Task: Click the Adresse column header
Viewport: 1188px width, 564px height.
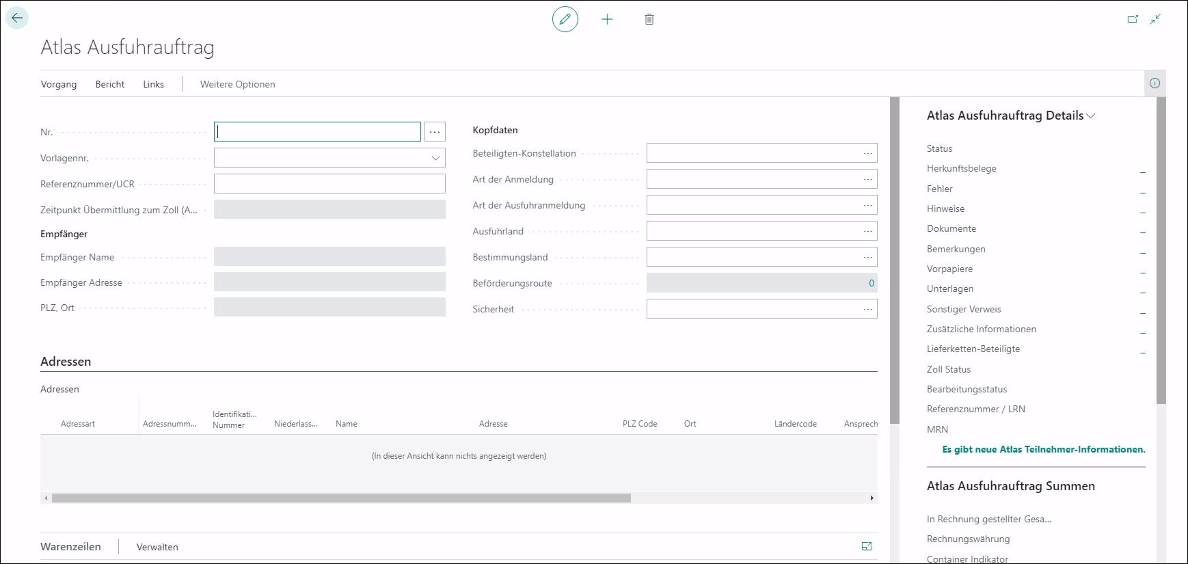Action: click(494, 424)
